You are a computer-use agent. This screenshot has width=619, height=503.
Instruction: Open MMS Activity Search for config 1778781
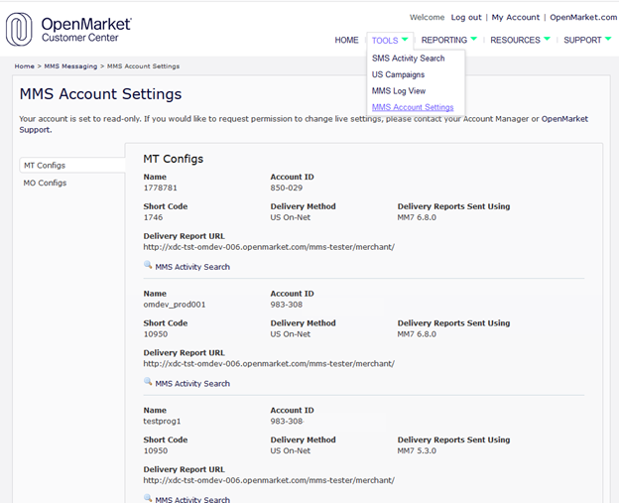pos(192,267)
